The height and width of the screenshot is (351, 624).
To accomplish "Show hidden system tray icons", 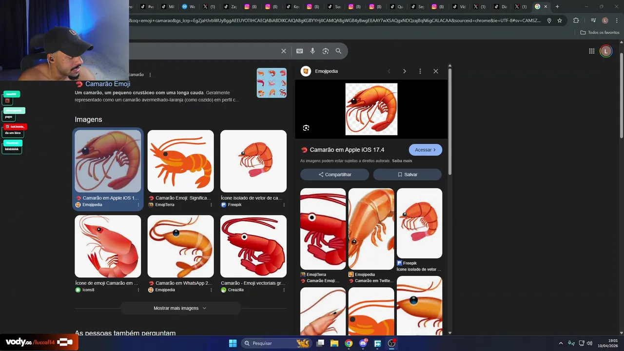I will [x=561, y=343].
